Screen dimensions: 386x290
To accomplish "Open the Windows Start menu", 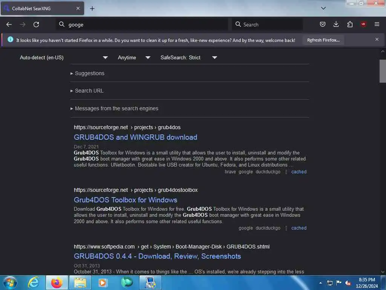I will pyautogui.click(x=10, y=282).
